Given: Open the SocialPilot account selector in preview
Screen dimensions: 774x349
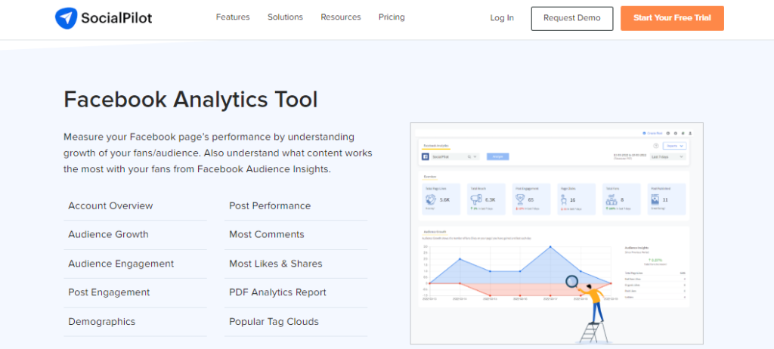Looking at the screenshot, I should click(454, 156).
